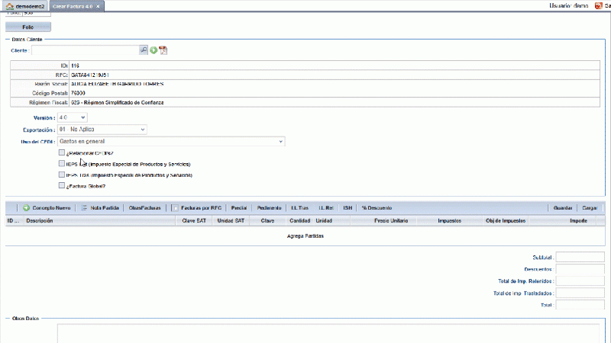The width and height of the screenshot is (611, 343).
Task: Click the Clave SAT column header
Action: [x=194, y=220]
